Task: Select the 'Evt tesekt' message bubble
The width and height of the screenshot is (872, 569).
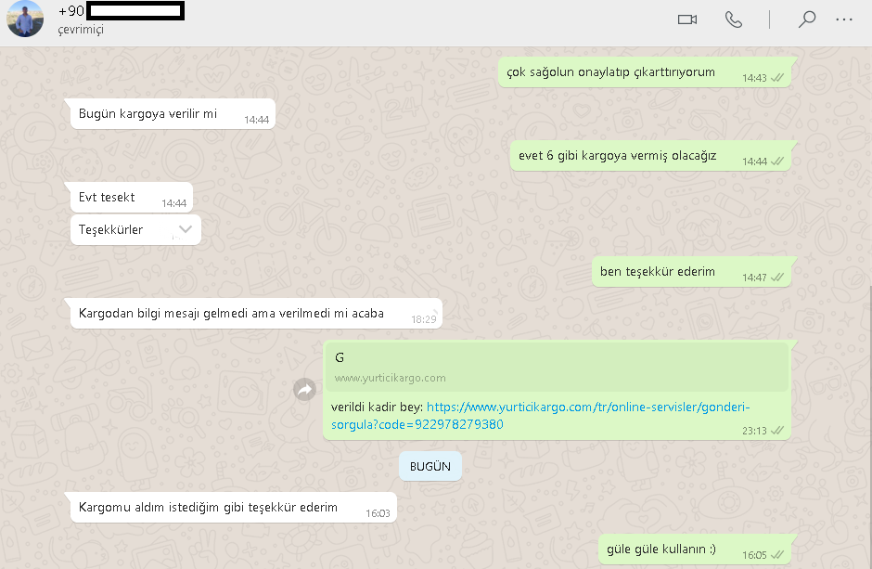Action: [132, 198]
